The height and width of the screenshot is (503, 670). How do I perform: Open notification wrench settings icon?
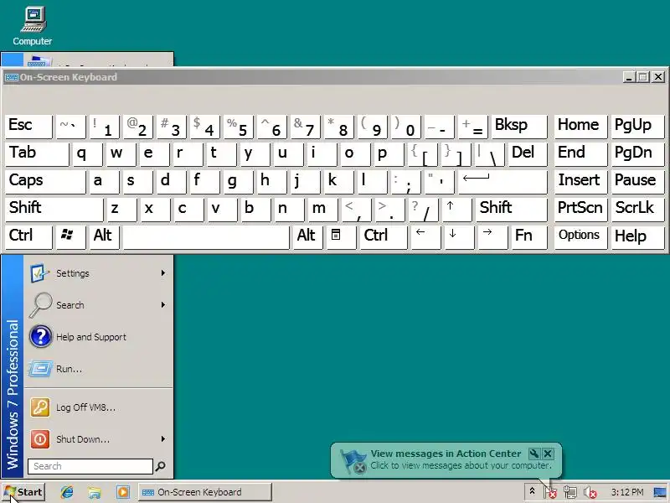point(534,454)
